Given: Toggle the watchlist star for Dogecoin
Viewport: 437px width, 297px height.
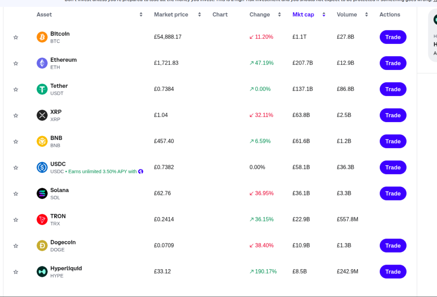Looking at the screenshot, I should tap(16, 246).
